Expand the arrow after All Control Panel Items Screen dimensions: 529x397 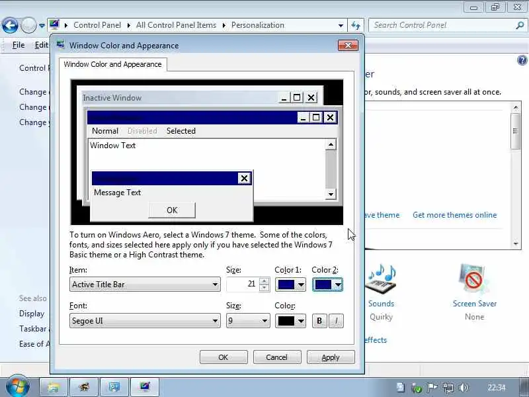224,25
